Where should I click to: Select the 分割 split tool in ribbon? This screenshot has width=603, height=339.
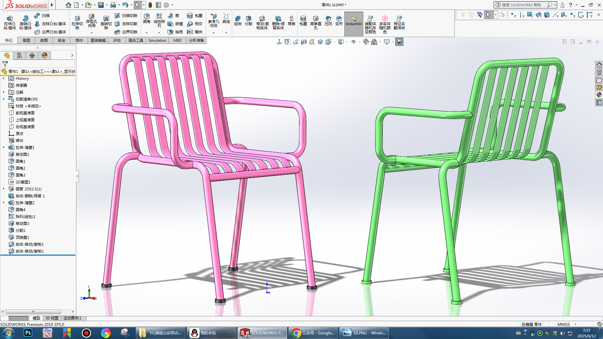[248, 21]
